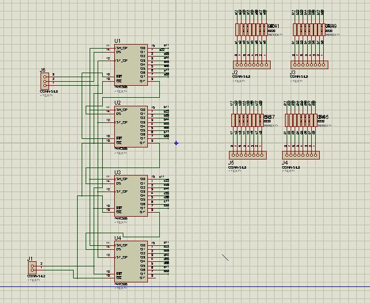Screen dimensions: 370x303
Task: Click the J3 eight-pin connector
Action: pos(309,65)
